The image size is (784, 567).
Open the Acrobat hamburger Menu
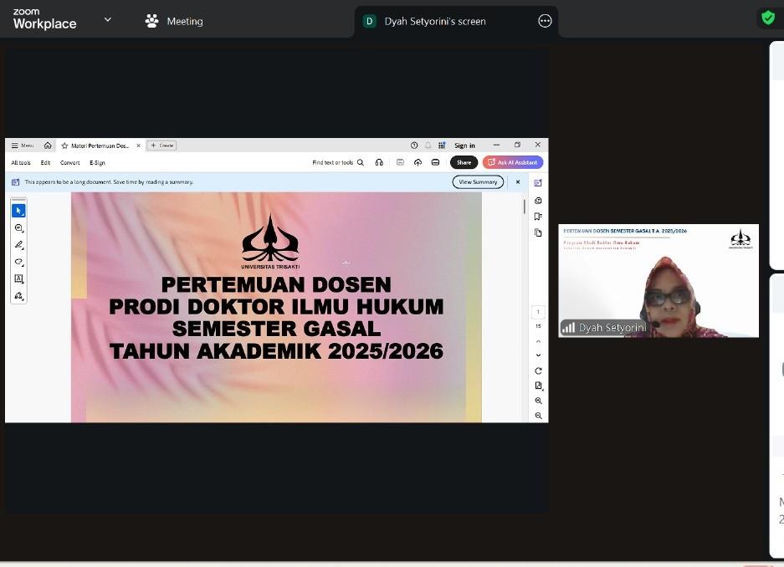(23, 146)
